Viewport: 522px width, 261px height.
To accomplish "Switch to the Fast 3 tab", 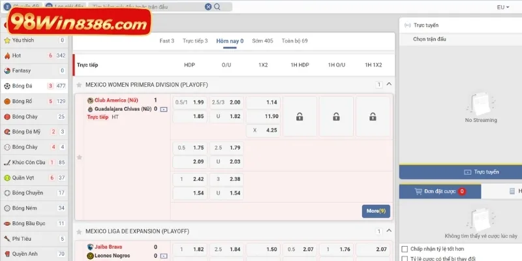I will (x=167, y=41).
